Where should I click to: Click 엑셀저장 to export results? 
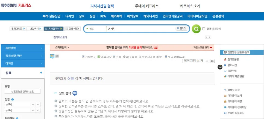(x=104, y=57)
